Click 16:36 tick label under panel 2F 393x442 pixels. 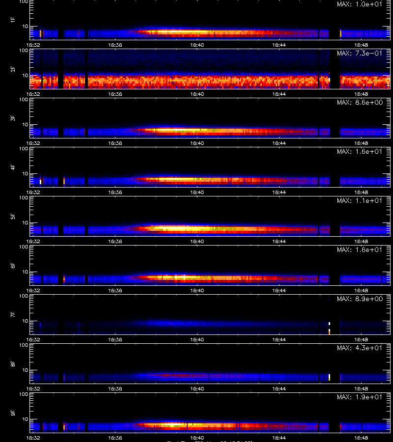pos(115,94)
